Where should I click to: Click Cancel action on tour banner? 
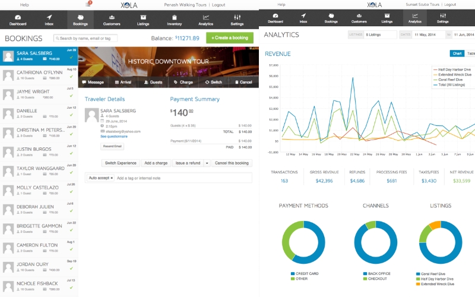[243, 82]
